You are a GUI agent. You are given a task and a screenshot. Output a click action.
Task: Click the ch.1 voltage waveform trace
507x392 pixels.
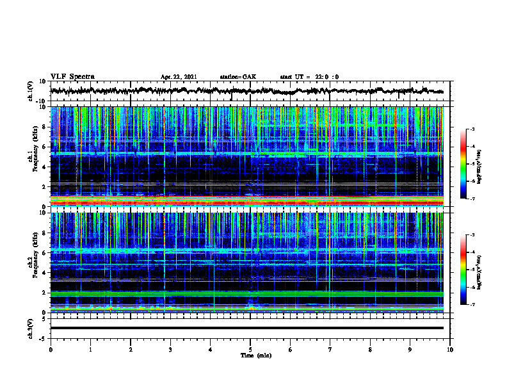(x=247, y=91)
